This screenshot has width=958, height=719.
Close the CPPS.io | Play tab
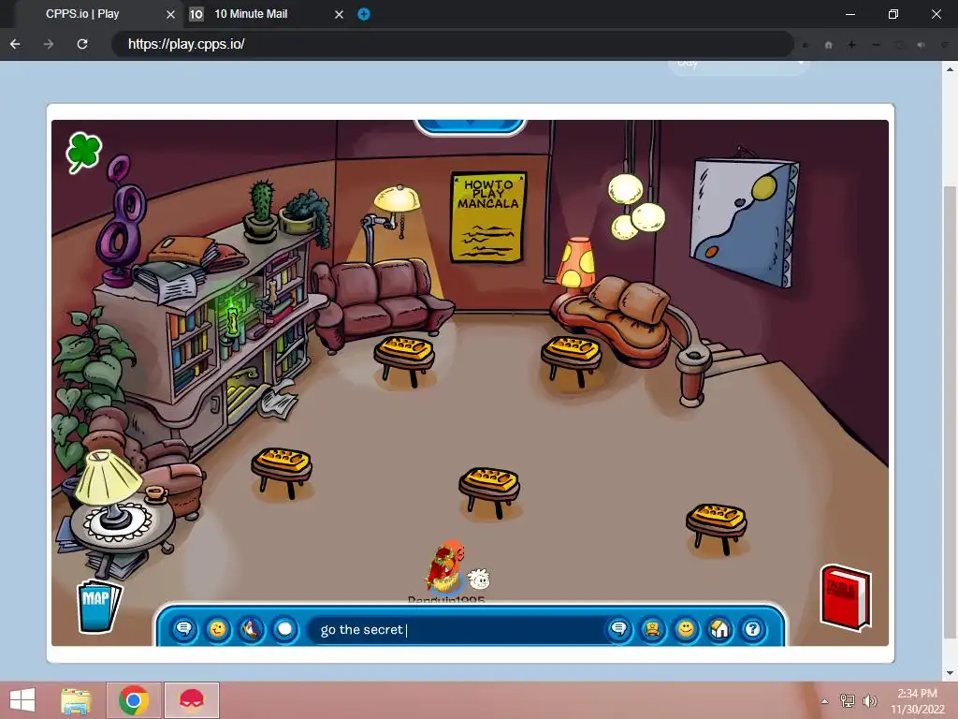pos(170,14)
